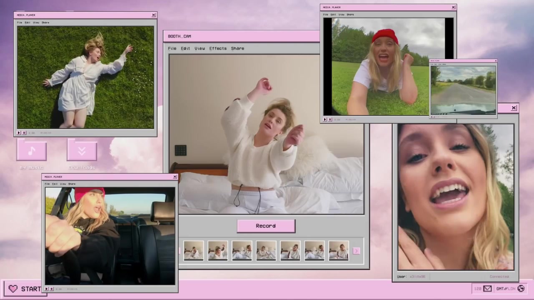The height and width of the screenshot is (300, 534).
Task: Select the seventh booth cam thumbnail
Action: (x=338, y=251)
